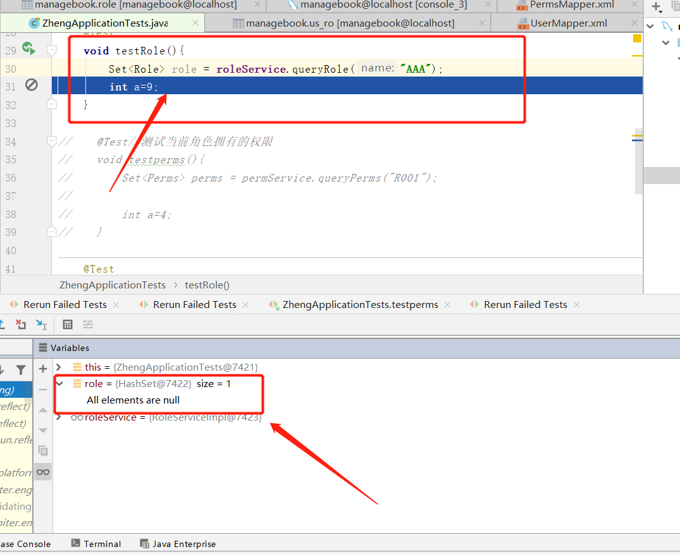
Task: Click the @Test annotation on line 41
Action: click(x=99, y=269)
